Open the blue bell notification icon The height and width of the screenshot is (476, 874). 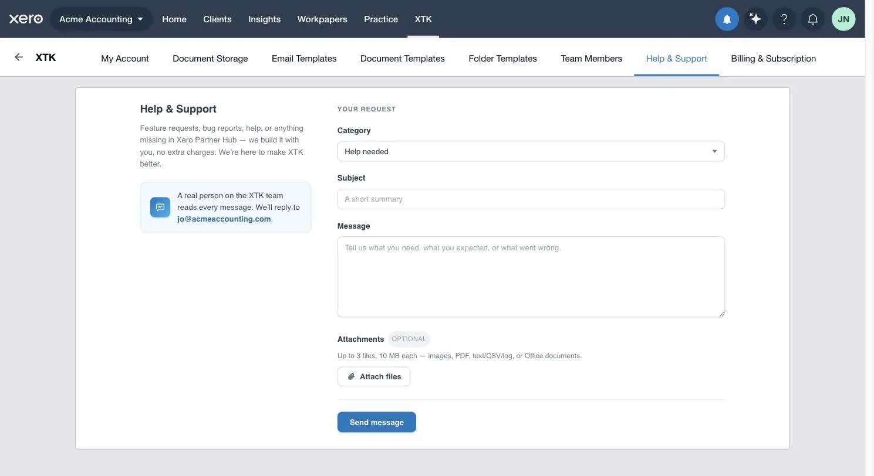pos(727,19)
